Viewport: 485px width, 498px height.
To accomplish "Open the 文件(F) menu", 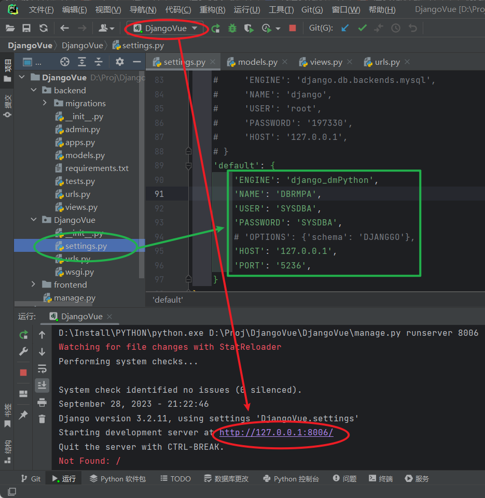I will point(41,10).
